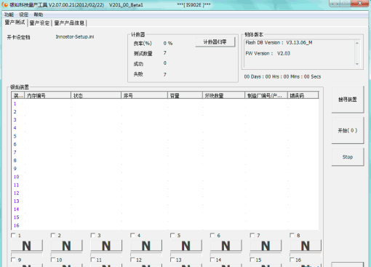371x267 pixels.
Task: Enable checkbox for port 1
Action: tap(13, 235)
